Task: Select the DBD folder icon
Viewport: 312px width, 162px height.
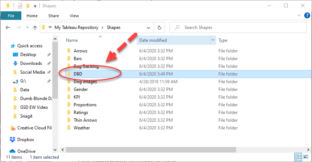Action: point(69,74)
